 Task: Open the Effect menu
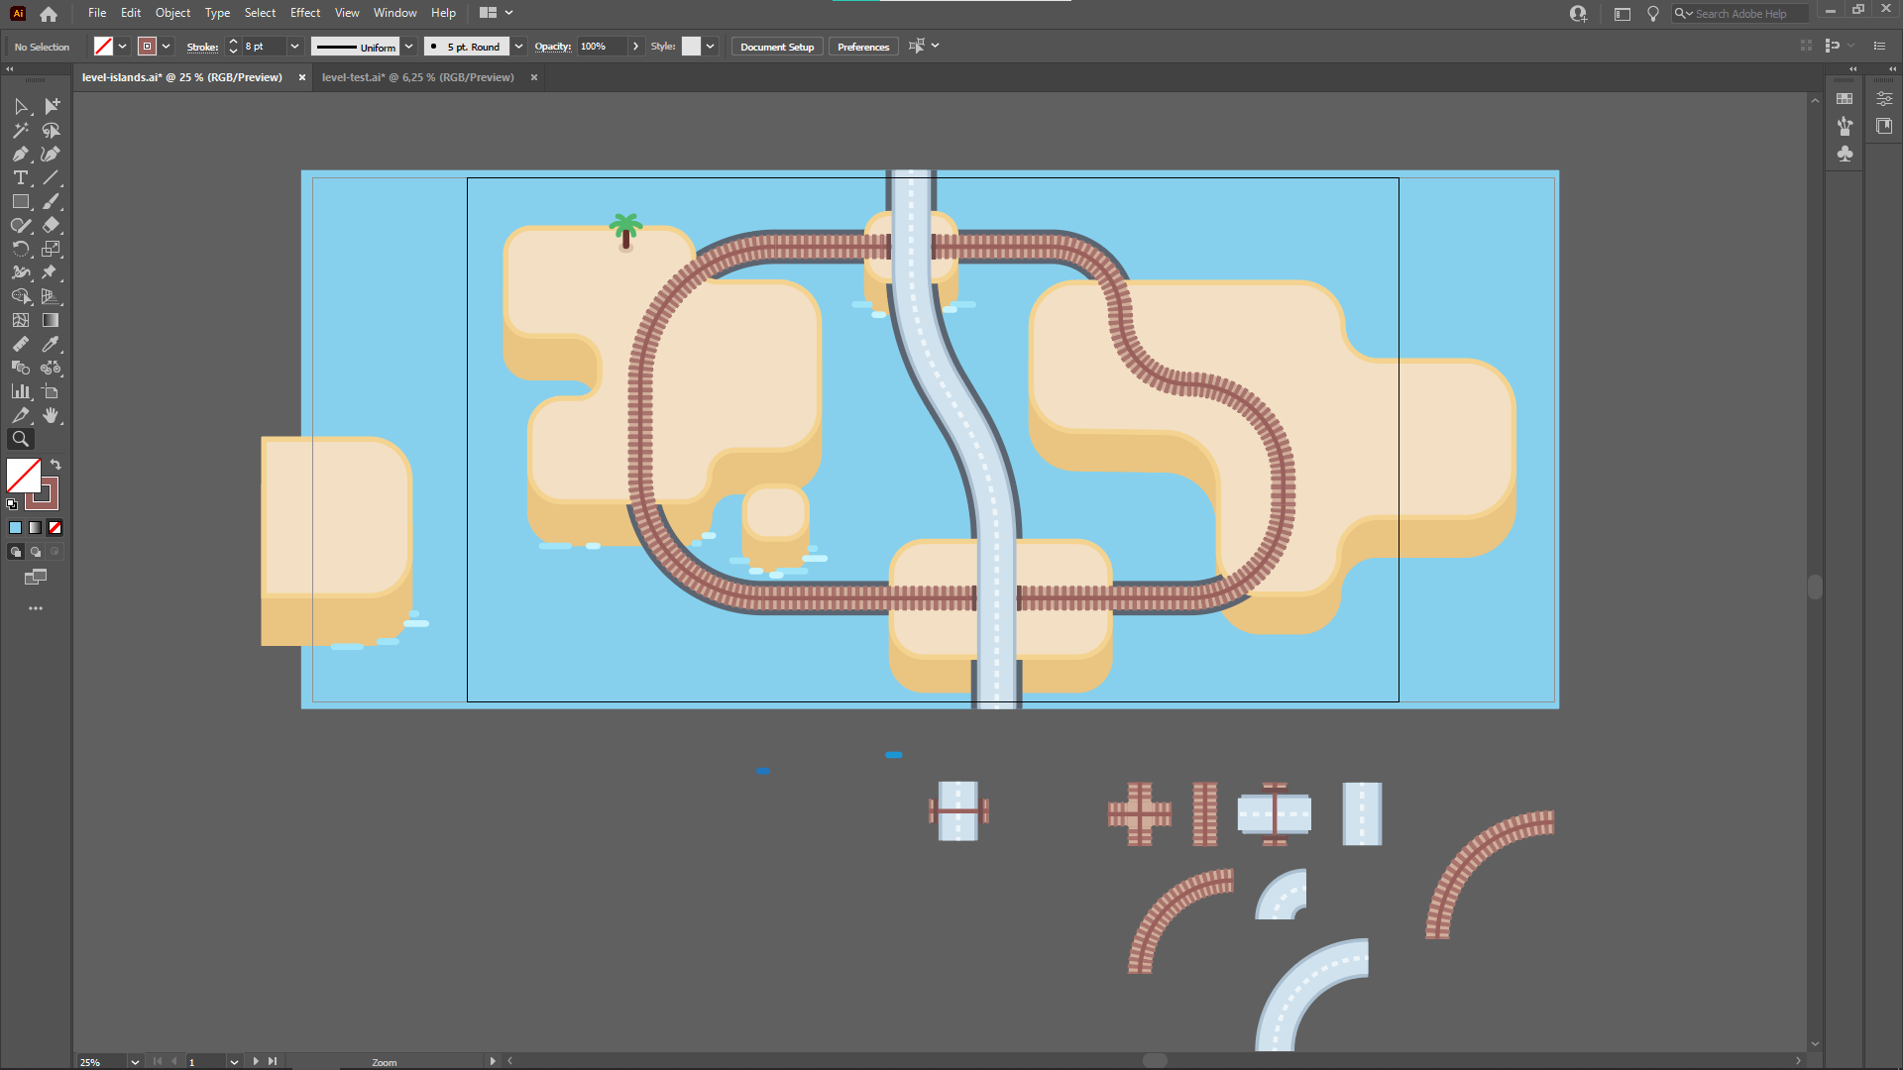pyautogui.click(x=305, y=13)
